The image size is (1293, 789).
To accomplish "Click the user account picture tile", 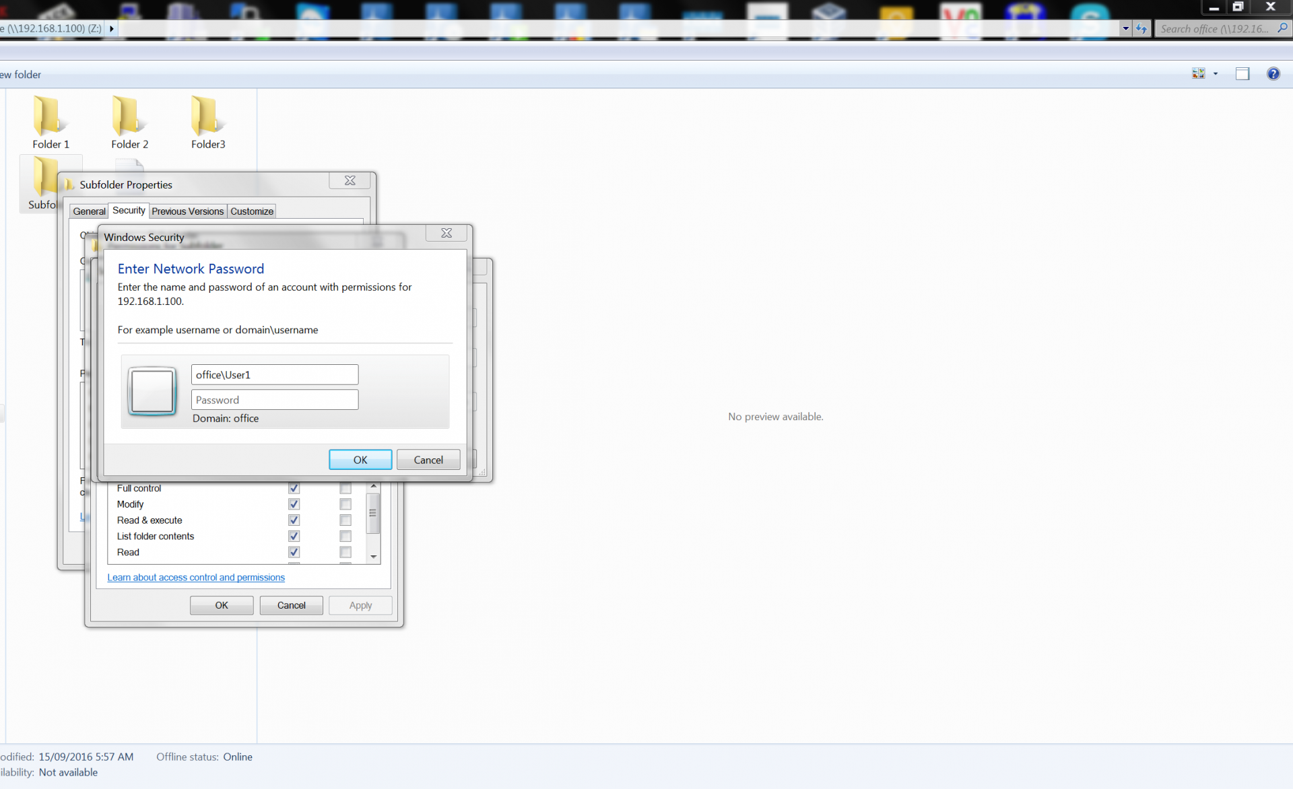I will [x=152, y=390].
